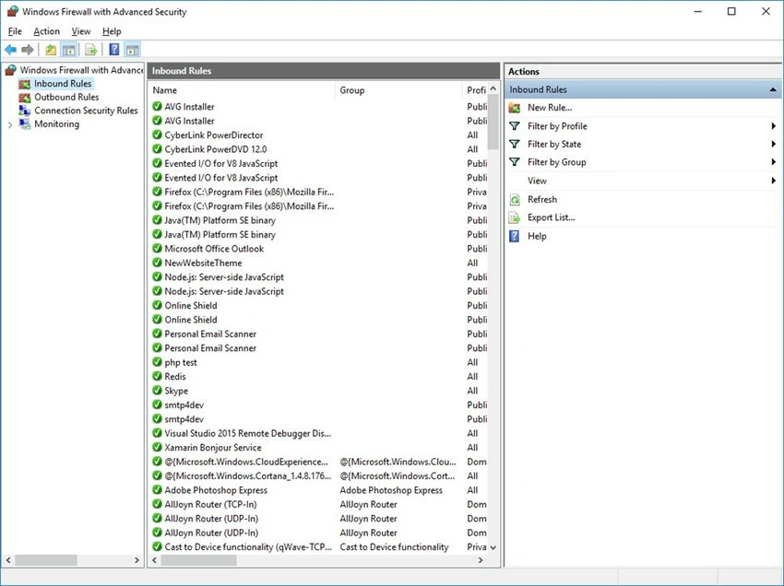The height and width of the screenshot is (586, 784).
Task: Select Help in the Actions pane
Action: [537, 236]
